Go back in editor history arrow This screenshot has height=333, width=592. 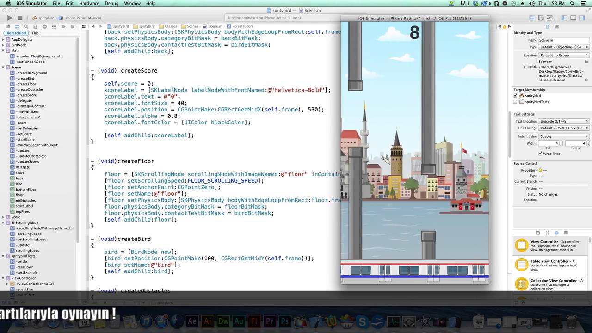(93, 26)
